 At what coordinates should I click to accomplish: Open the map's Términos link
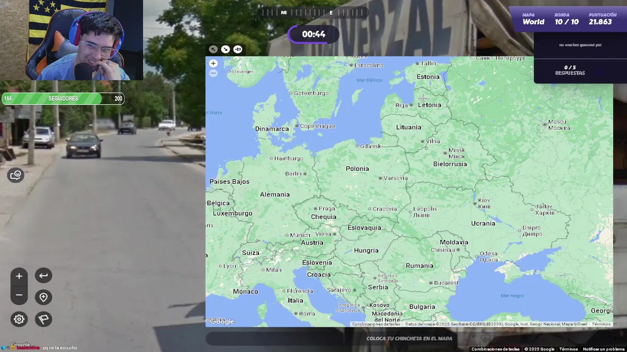(601, 324)
